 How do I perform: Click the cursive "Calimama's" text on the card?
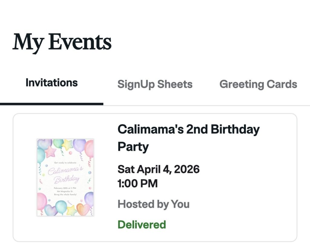(x=65, y=171)
